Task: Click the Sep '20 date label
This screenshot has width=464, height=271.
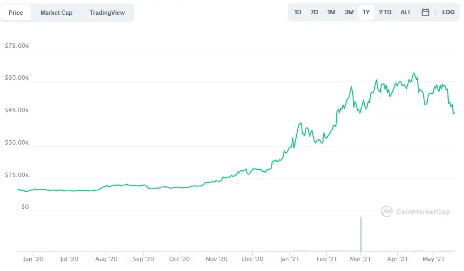Action: coord(143,259)
